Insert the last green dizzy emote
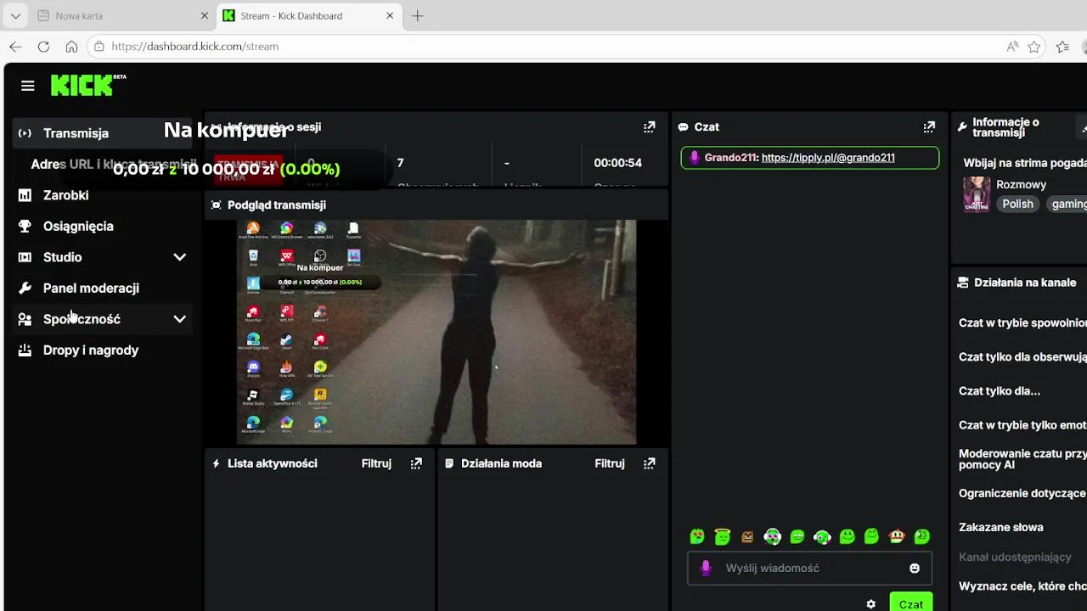This screenshot has height=611, width=1087. point(922,536)
